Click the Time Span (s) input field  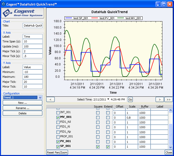tap(32, 41)
